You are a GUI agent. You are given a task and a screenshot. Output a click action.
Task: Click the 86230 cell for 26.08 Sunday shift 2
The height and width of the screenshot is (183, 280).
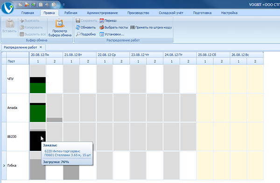click(255, 136)
